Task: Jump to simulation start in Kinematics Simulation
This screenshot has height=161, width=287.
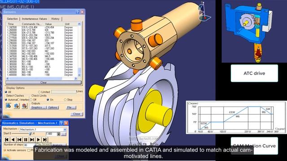Action: point(7,140)
